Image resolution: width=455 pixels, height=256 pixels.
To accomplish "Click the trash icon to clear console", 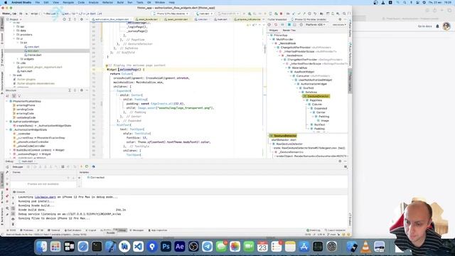I will coord(13,224).
